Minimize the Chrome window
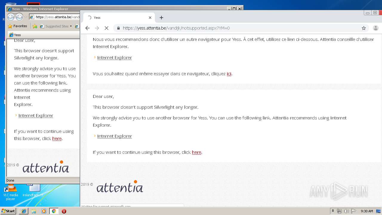The width and height of the screenshot is (382, 215). click(367, 13)
